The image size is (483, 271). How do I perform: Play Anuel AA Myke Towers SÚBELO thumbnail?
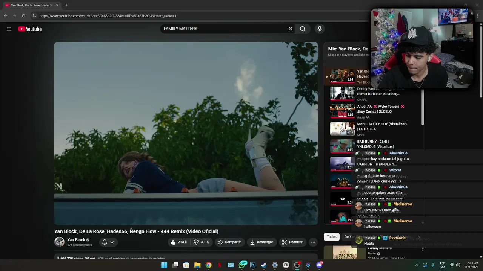(x=342, y=111)
